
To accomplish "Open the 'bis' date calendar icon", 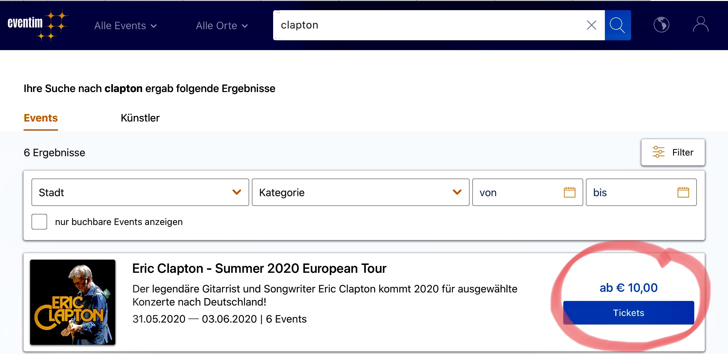I will click(x=683, y=192).
